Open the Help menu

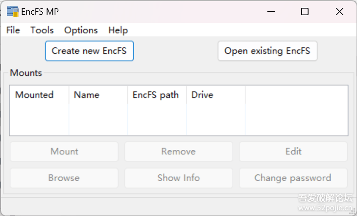click(118, 30)
